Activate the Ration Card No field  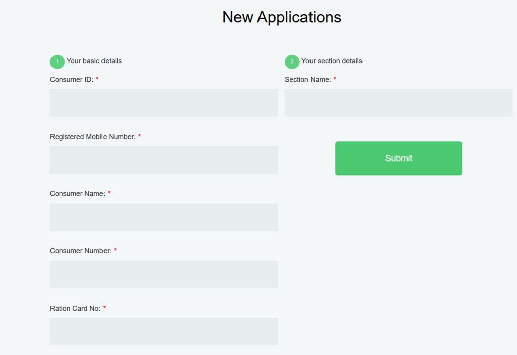point(164,332)
